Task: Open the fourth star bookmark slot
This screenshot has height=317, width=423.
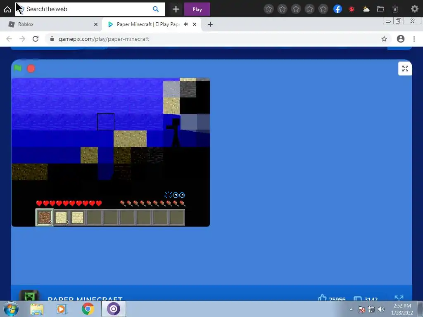Action: (x=310, y=9)
